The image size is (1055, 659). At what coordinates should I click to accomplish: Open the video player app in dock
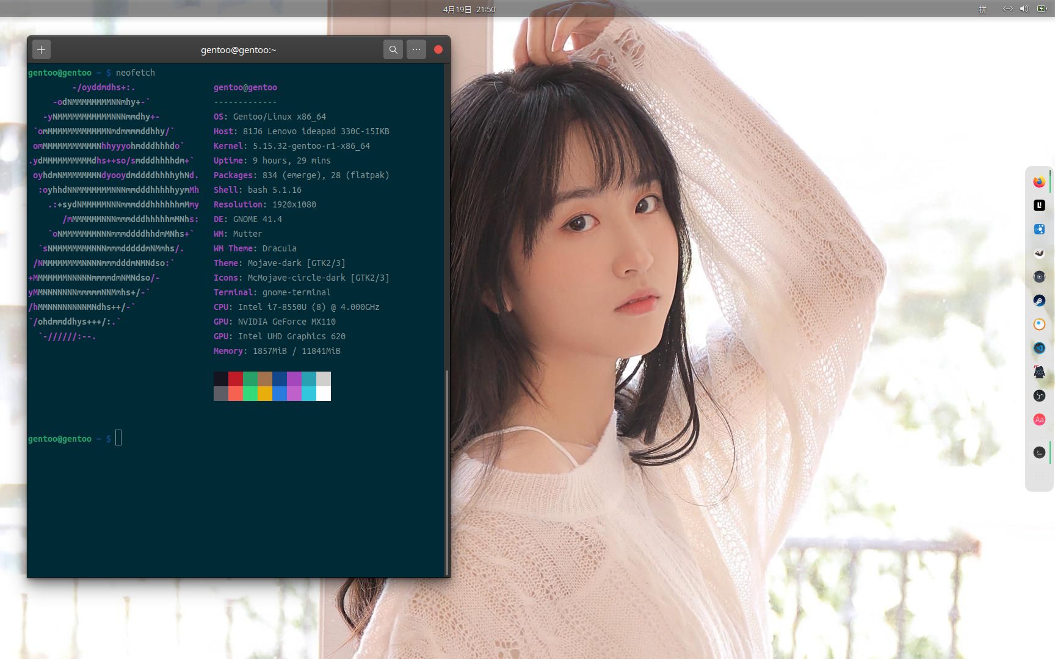pos(1039,277)
